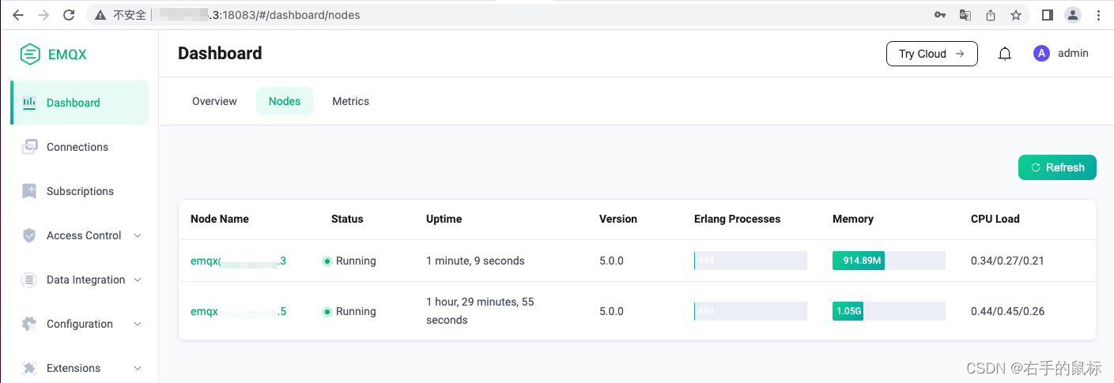Viewport: 1114px width, 383px height.
Task: Expand Access Control menu chevron
Action: point(138,235)
